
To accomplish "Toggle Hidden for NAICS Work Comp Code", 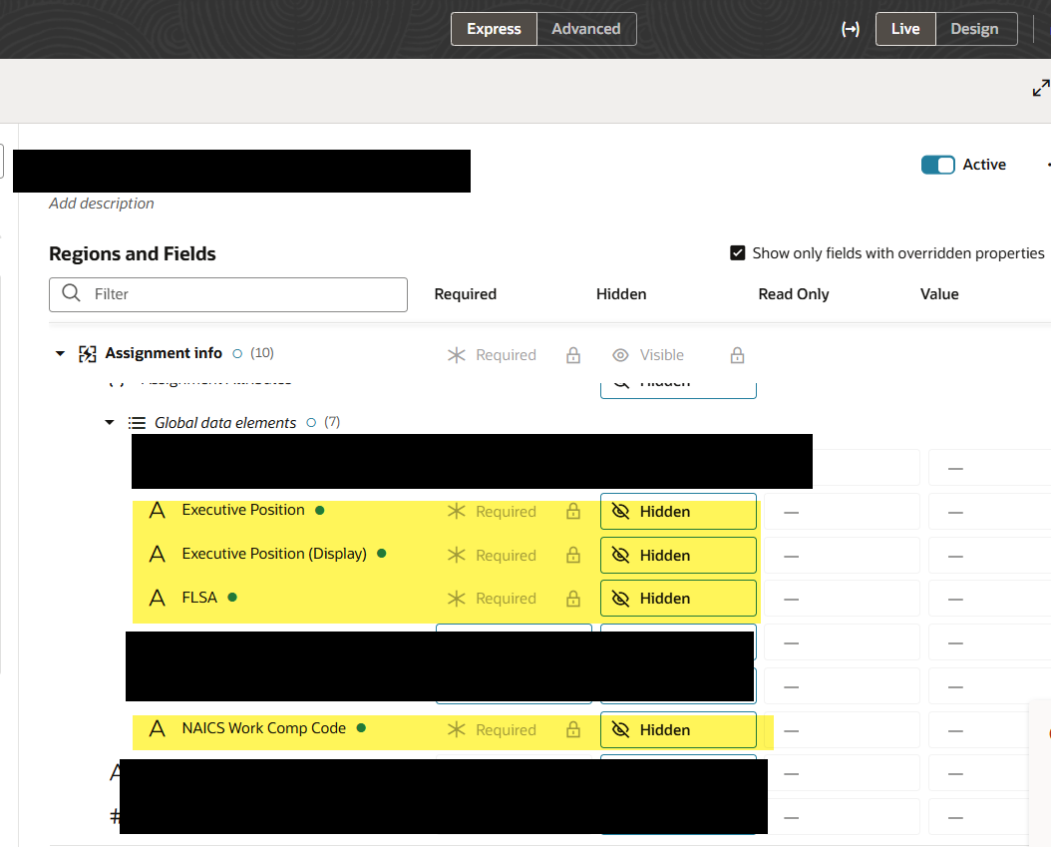I will [x=678, y=729].
